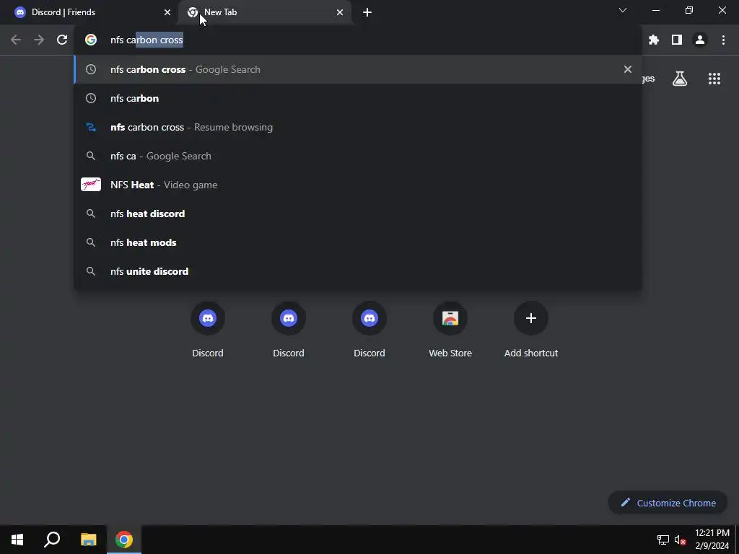Click the muted volume tray icon
This screenshot has height=554, width=739.
[680, 540]
